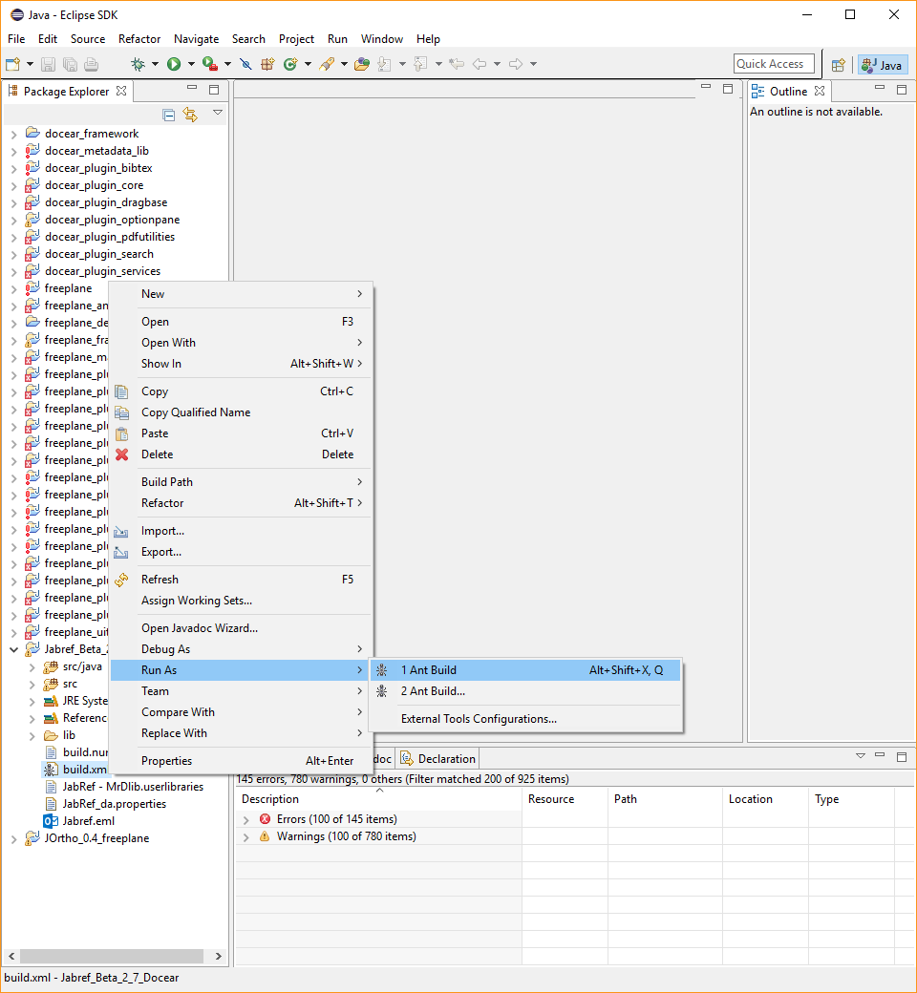Switch to the Java perspective button
The width and height of the screenshot is (917, 993).
coord(883,65)
